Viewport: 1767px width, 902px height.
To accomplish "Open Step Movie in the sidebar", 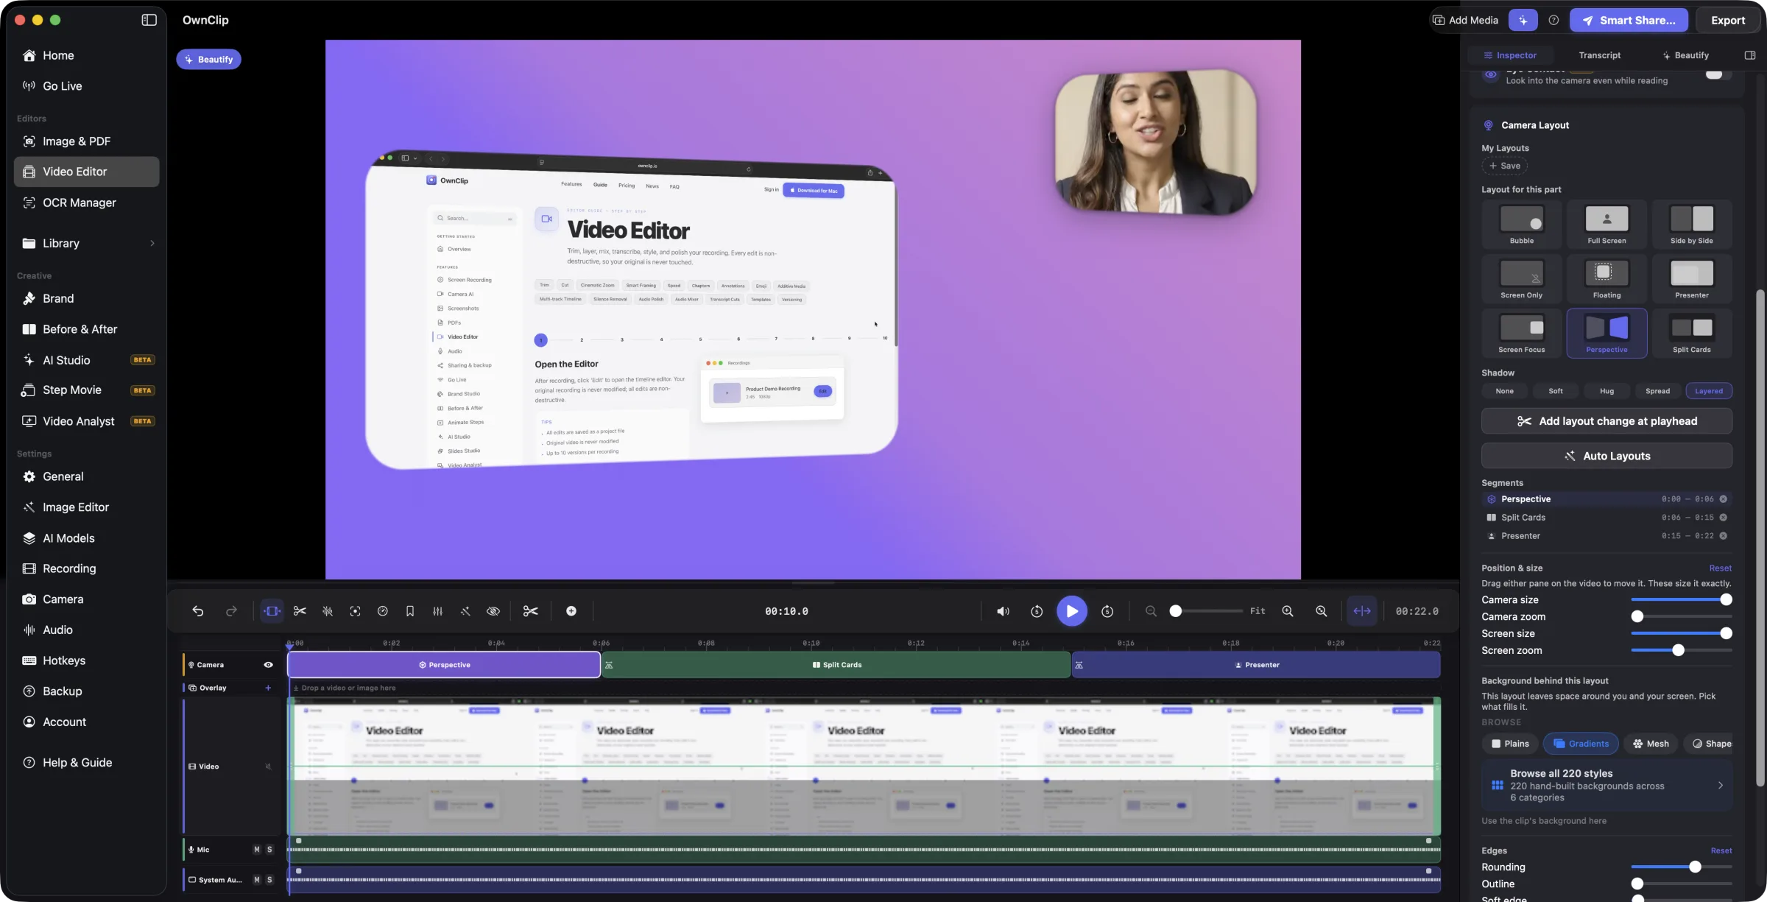I will [87, 390].
